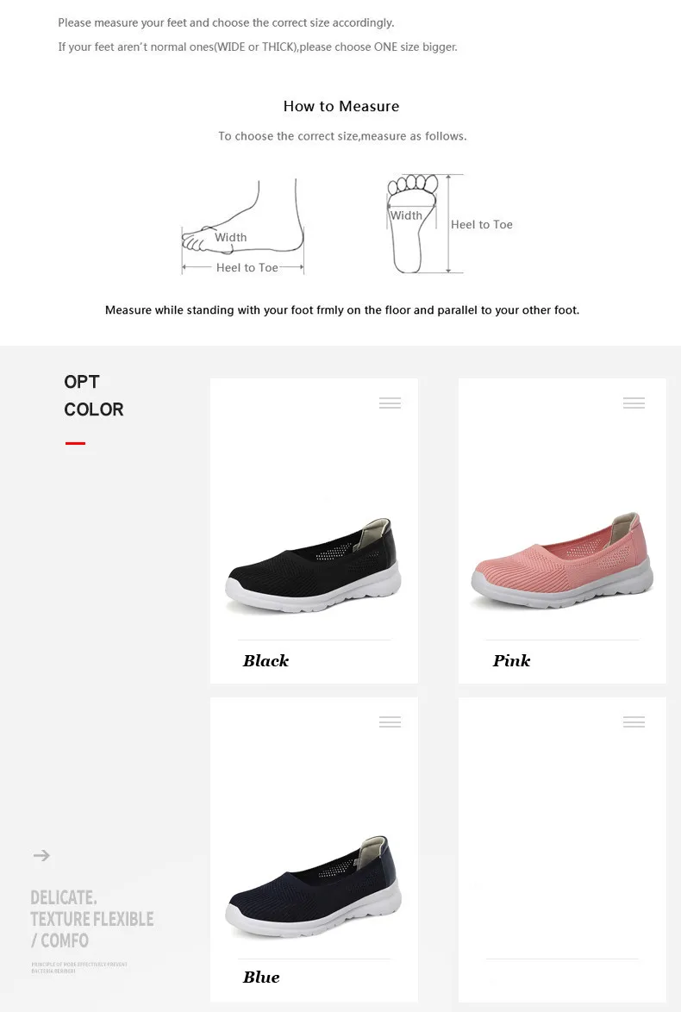Viewport: 681px width, 1012px height.
Task: Click the Black color label
Action: point(266,661)
